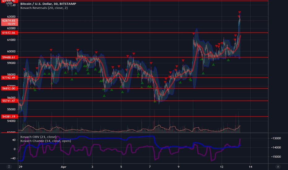
Task: Click the Z timezone button
Action: (9, 167)
